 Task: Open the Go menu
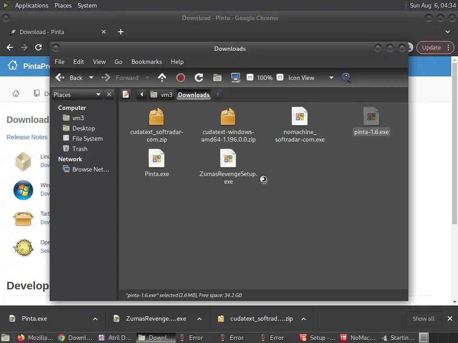click(118, 62)
